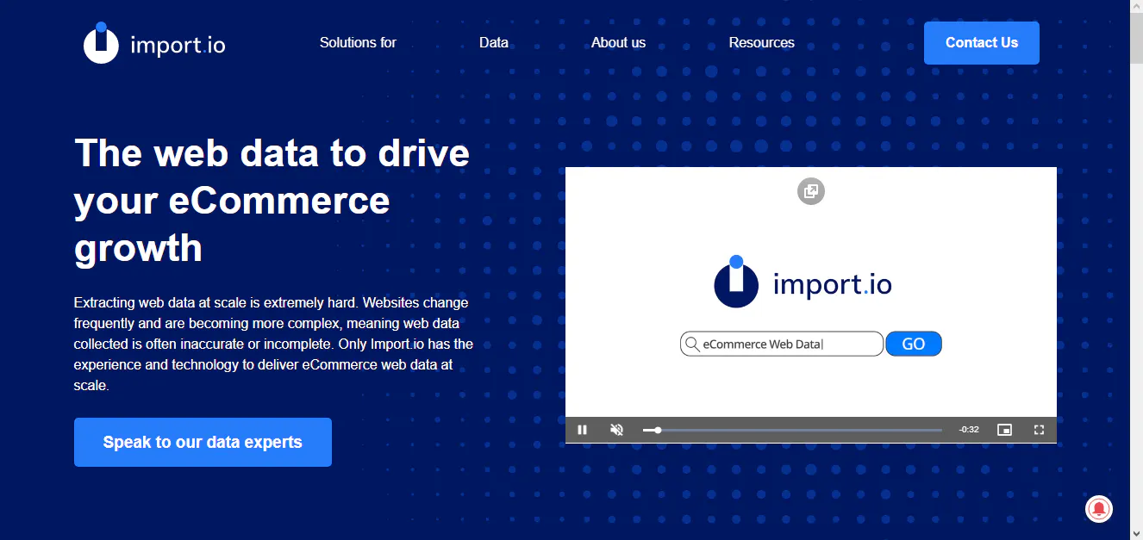Viewport: 1143px width, 540px height.
Task: Click Speak to our data experts
Action: [x=203, y=442]
